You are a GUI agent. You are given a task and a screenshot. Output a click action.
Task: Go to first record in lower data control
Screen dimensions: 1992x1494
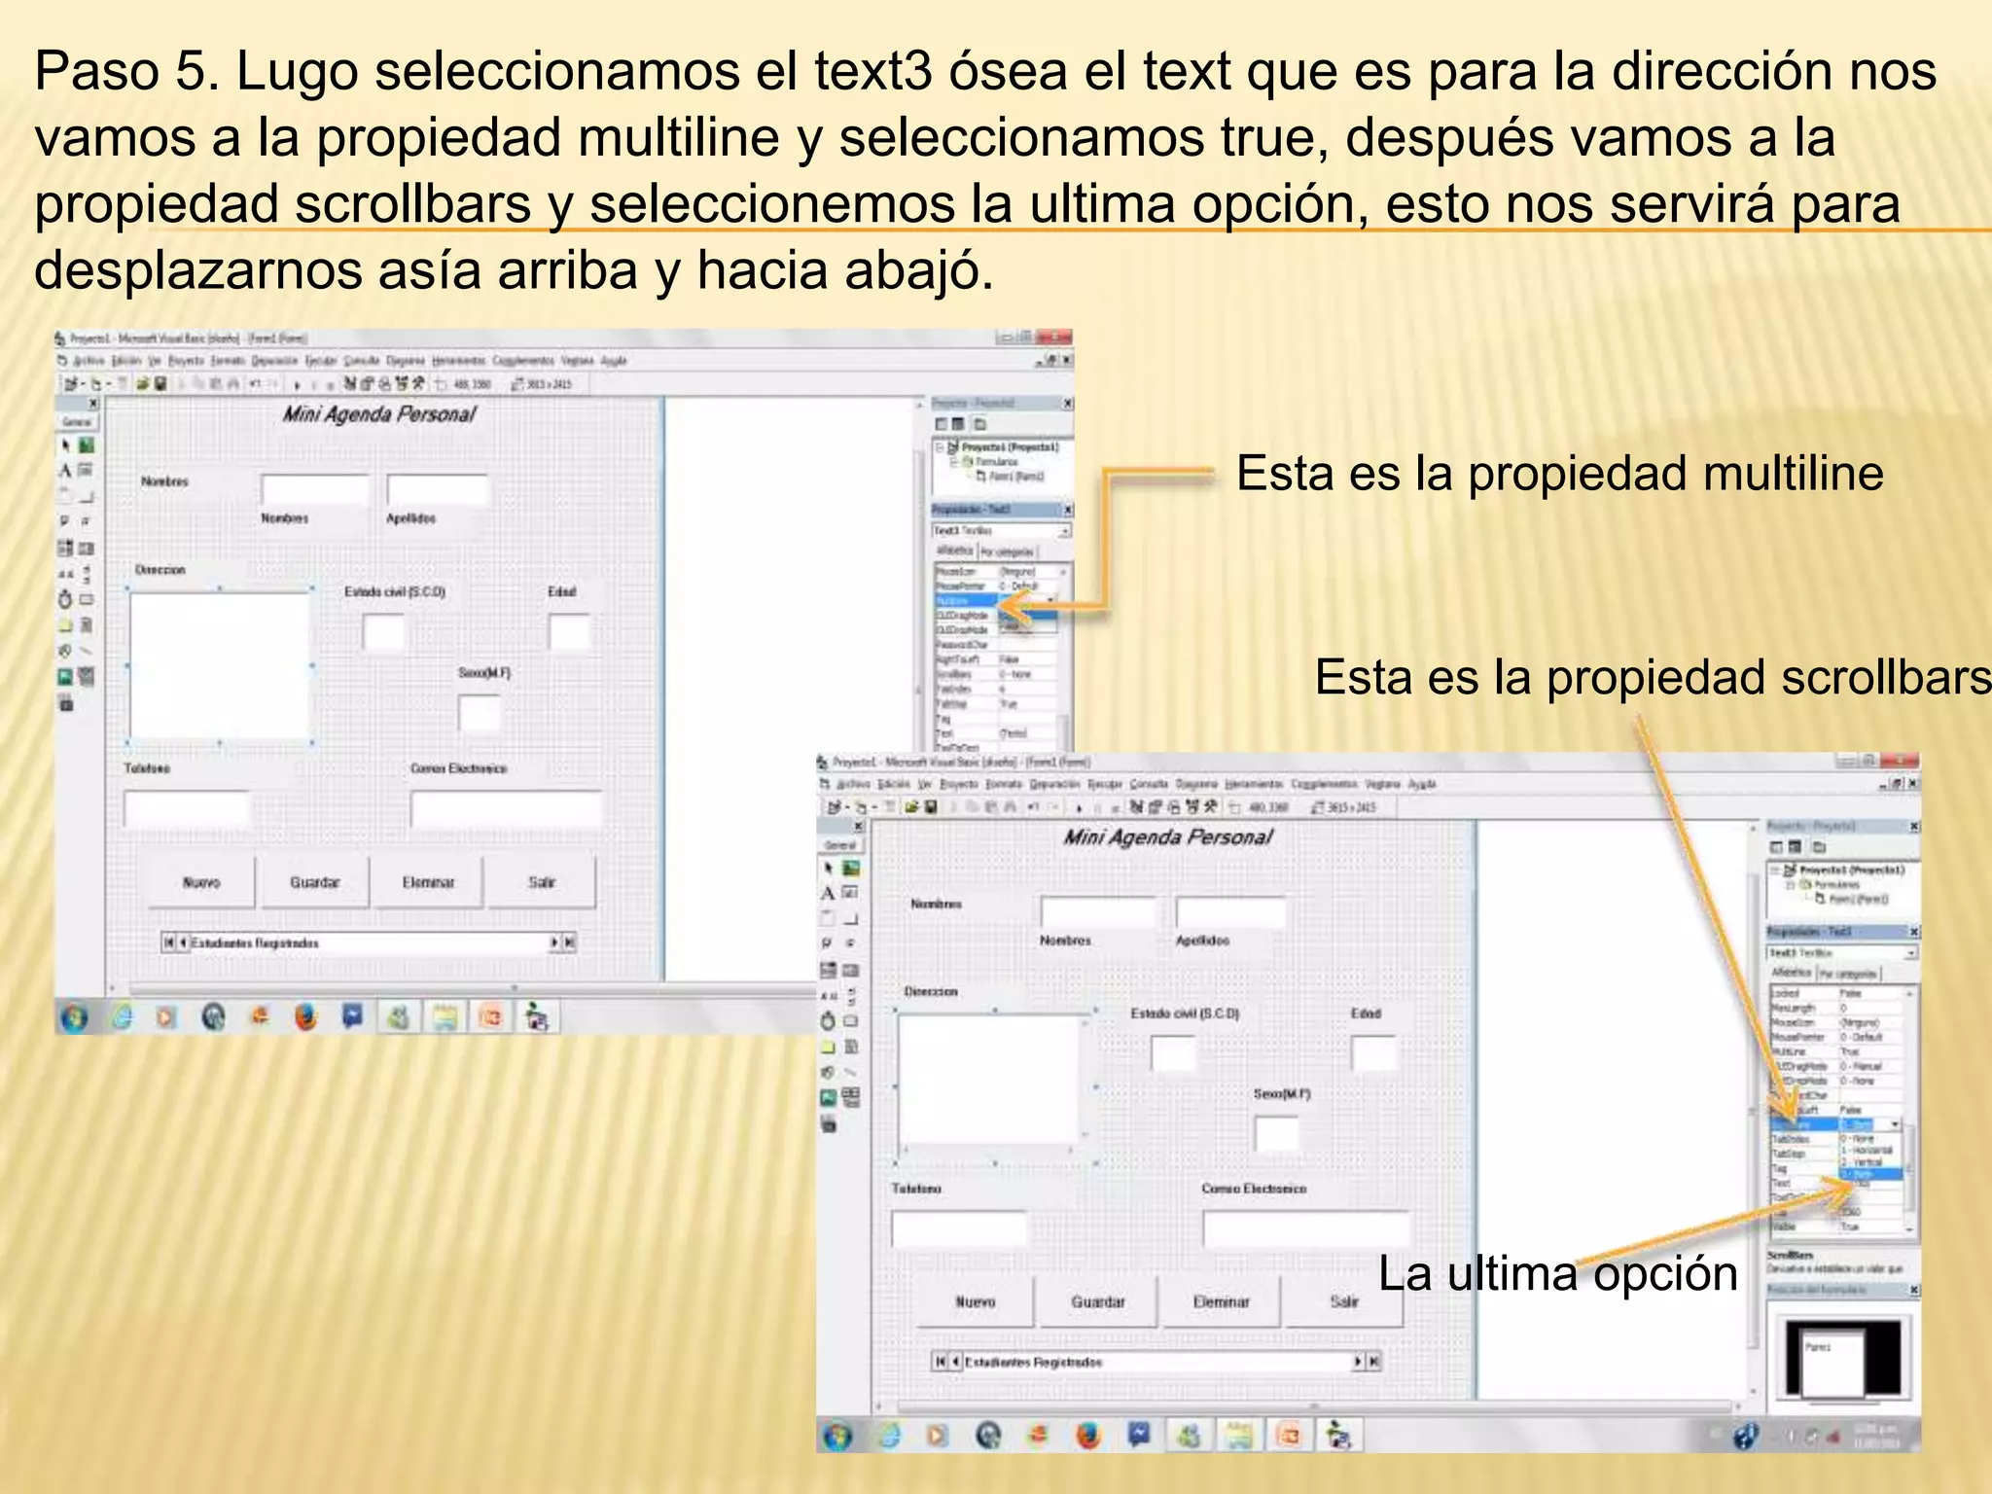coord(940,1362)
